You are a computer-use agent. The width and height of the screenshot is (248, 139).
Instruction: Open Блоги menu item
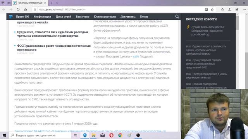click(x=144, y=17)
